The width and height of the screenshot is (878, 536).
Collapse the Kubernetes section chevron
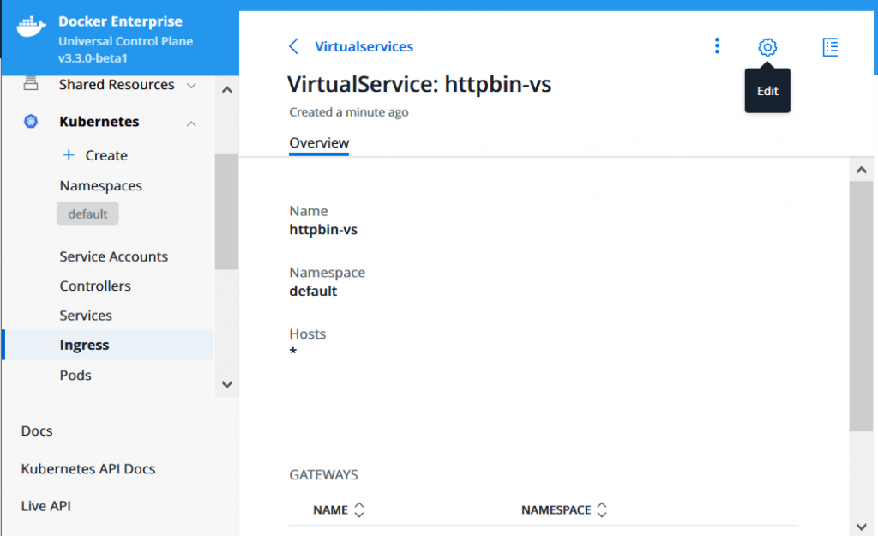tap(191, 123)
